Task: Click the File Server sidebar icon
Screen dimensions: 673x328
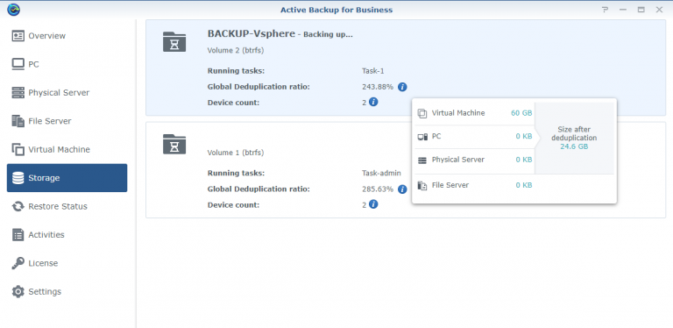Action: click(18, 121)
